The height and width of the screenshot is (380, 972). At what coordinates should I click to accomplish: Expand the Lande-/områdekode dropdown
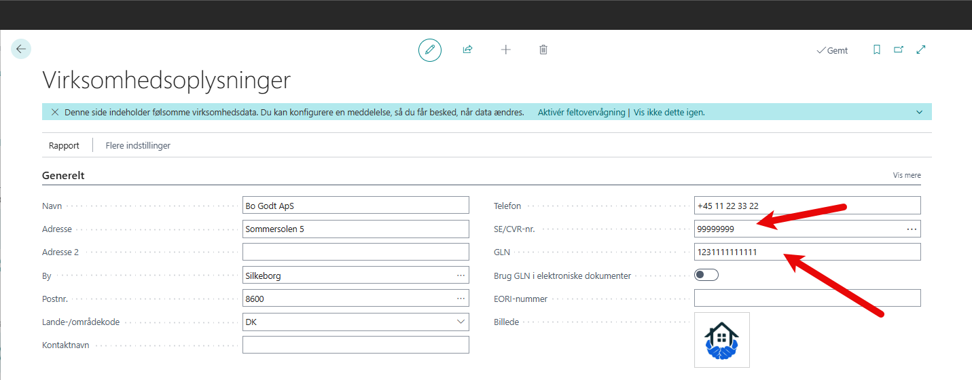click(461, 322)
